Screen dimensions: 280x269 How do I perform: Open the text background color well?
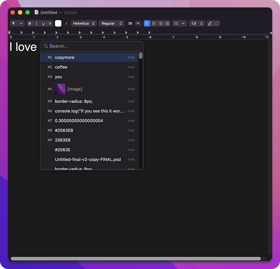66,23
